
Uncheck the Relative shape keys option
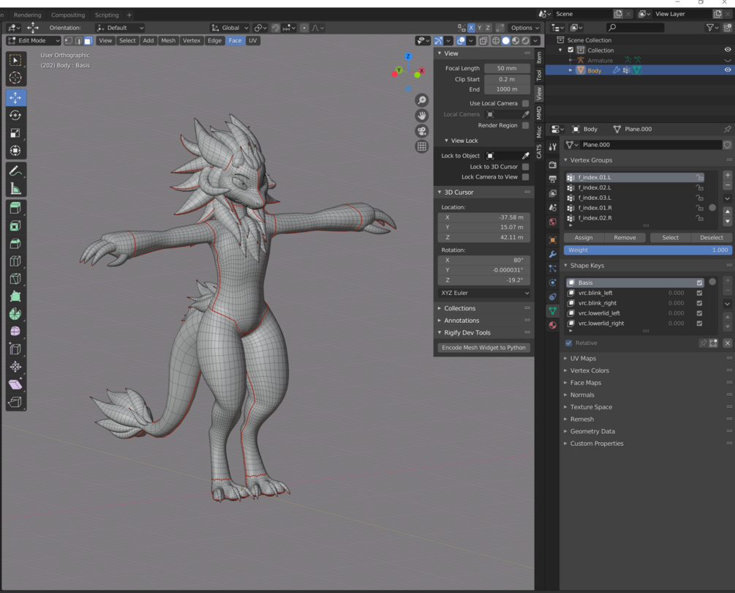[x=568, y=343]
